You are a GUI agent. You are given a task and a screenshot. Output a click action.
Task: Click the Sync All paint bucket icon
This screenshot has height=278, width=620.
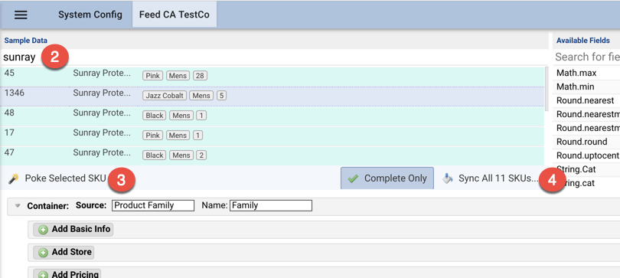pyautogui.click(x=448, y=178)
